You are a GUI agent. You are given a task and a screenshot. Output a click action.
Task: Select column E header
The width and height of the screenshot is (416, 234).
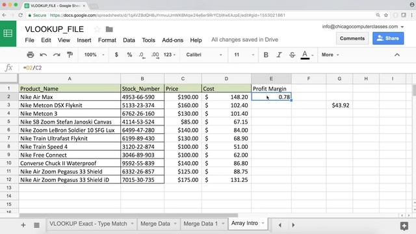click(271, 79)
